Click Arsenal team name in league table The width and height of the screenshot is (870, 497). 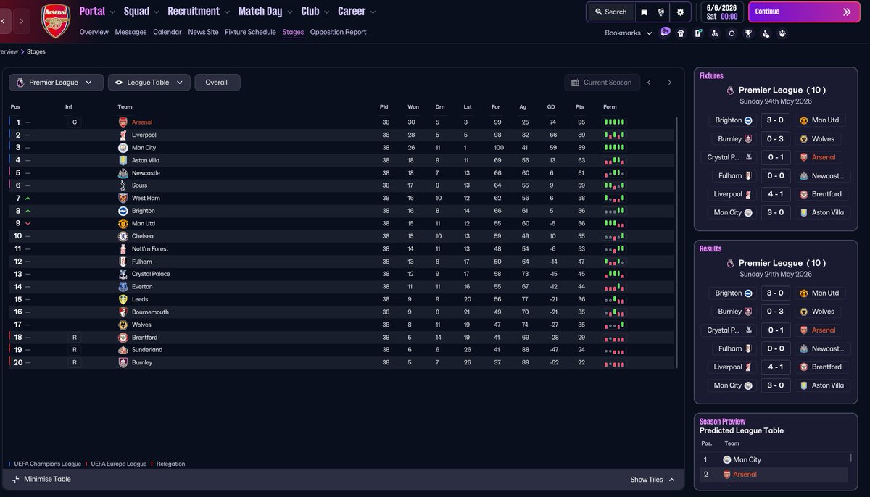click(142, 122)
